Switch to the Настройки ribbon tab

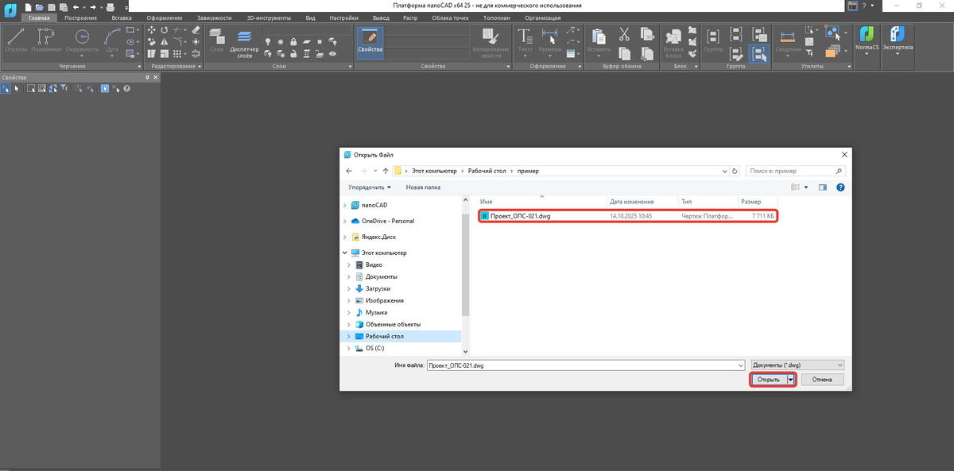click(343, 17)
